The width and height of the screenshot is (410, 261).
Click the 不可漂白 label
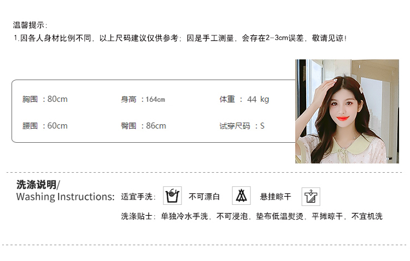(x=204, y=197)
